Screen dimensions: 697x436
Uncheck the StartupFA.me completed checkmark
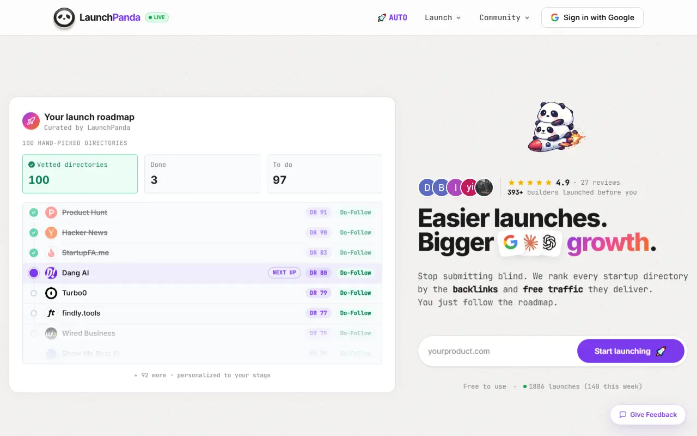[x=34, y=253]
